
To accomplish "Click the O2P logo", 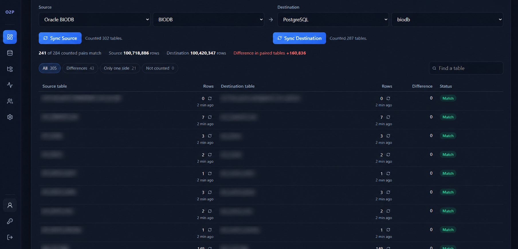I will 10,12.
